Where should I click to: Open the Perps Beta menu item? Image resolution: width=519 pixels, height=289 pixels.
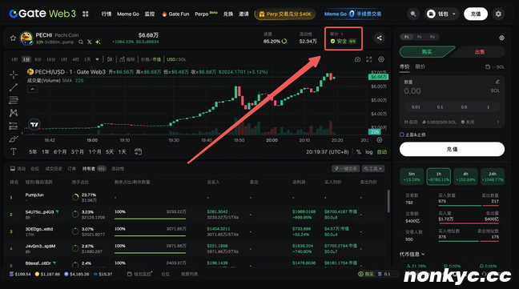pos(206,14)
